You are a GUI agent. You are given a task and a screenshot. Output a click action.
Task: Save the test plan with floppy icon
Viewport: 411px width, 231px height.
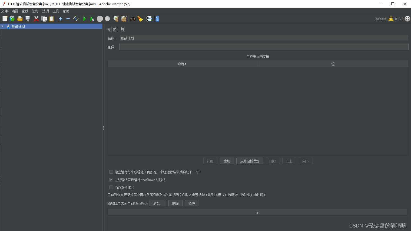[x=27, y=19]
